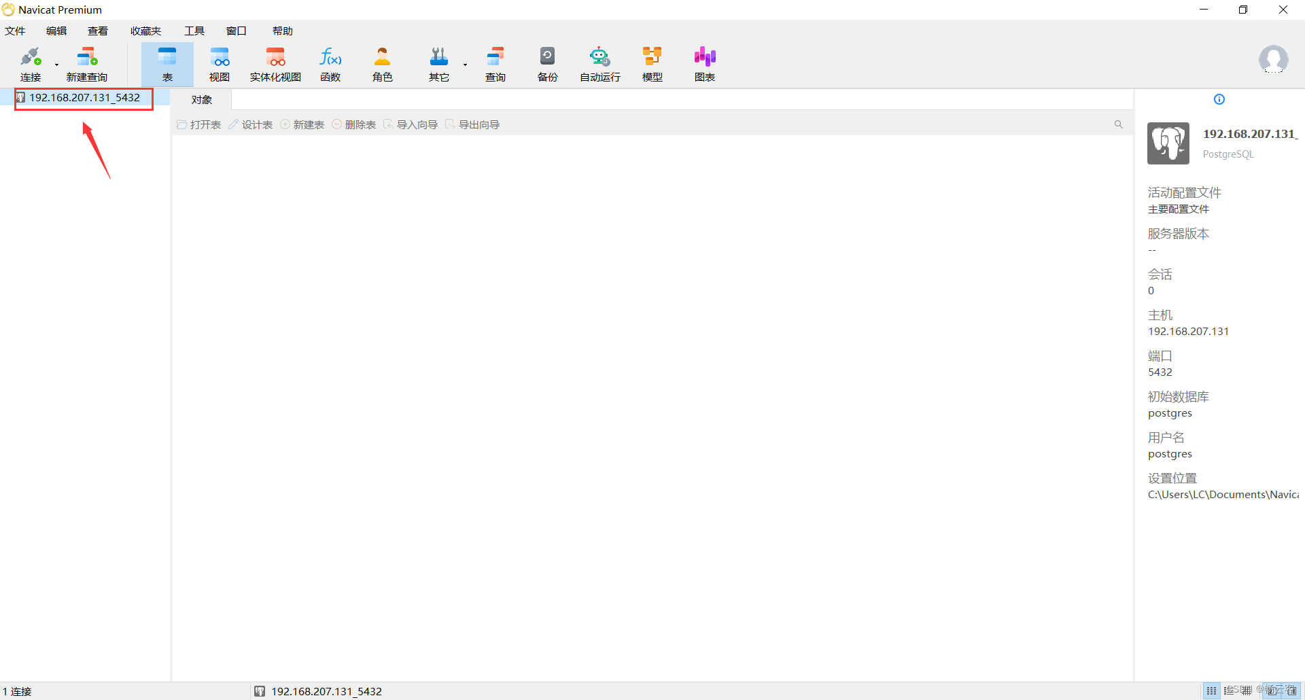Image resolution: width=1305 pixels, height=700 pixels.
Task: Open the 工具 menu
Action: [194, 31]
